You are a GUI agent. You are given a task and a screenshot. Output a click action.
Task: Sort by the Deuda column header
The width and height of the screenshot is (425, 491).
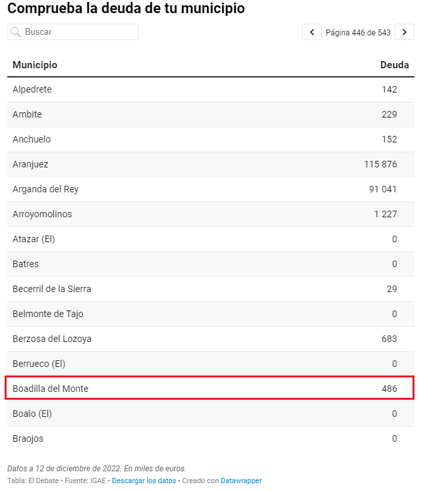(394, 65)
